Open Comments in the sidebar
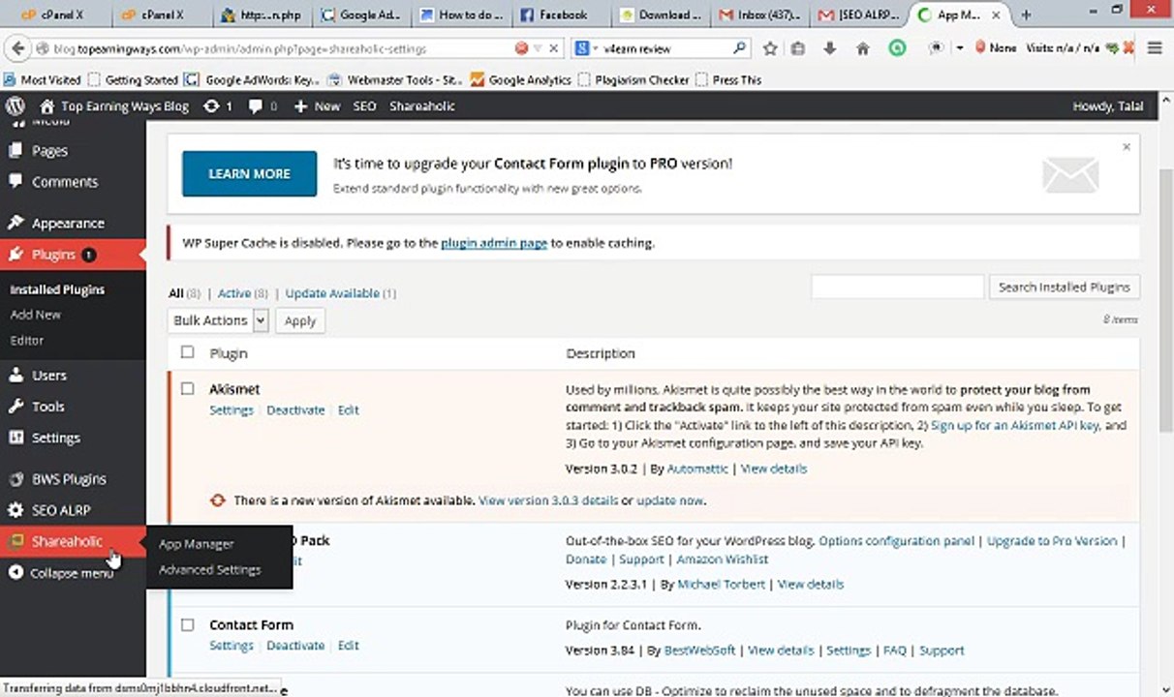 [x=64, y=182]
